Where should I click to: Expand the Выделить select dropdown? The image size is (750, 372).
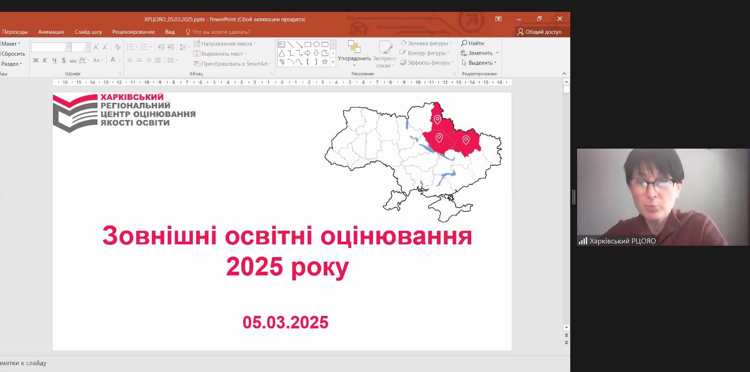tap(479, 63)
